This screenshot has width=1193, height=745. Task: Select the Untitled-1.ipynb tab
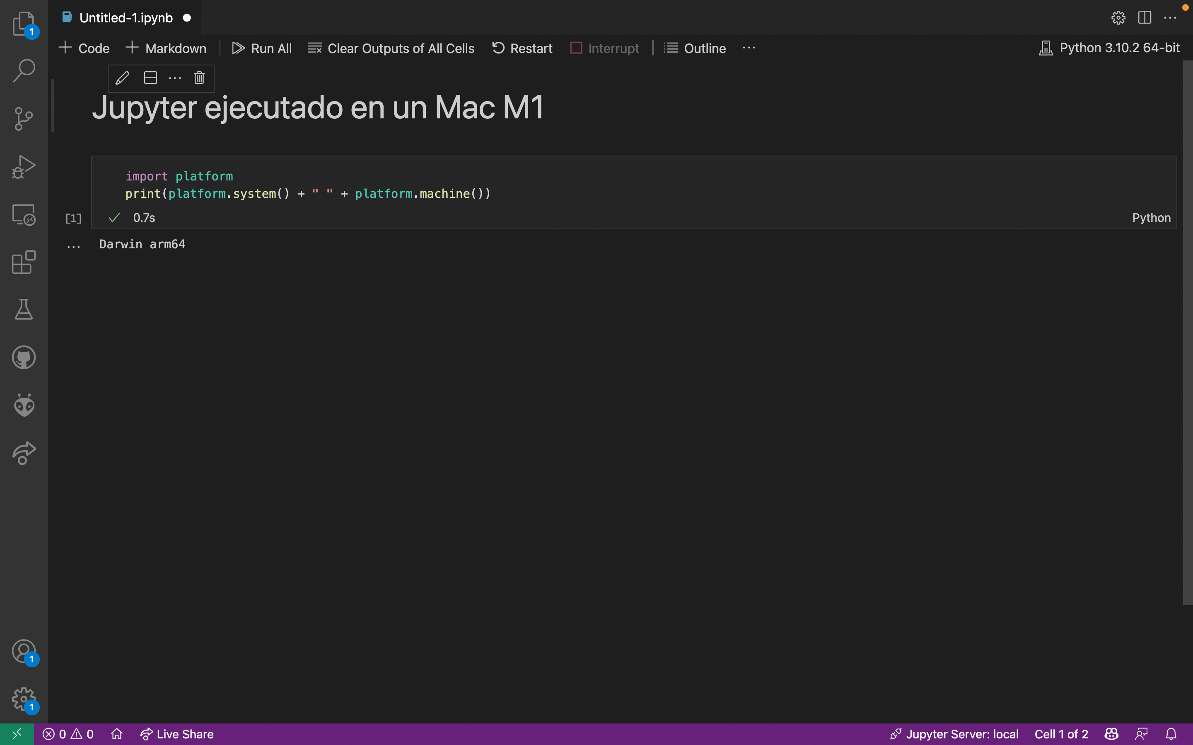coord(126,18)
